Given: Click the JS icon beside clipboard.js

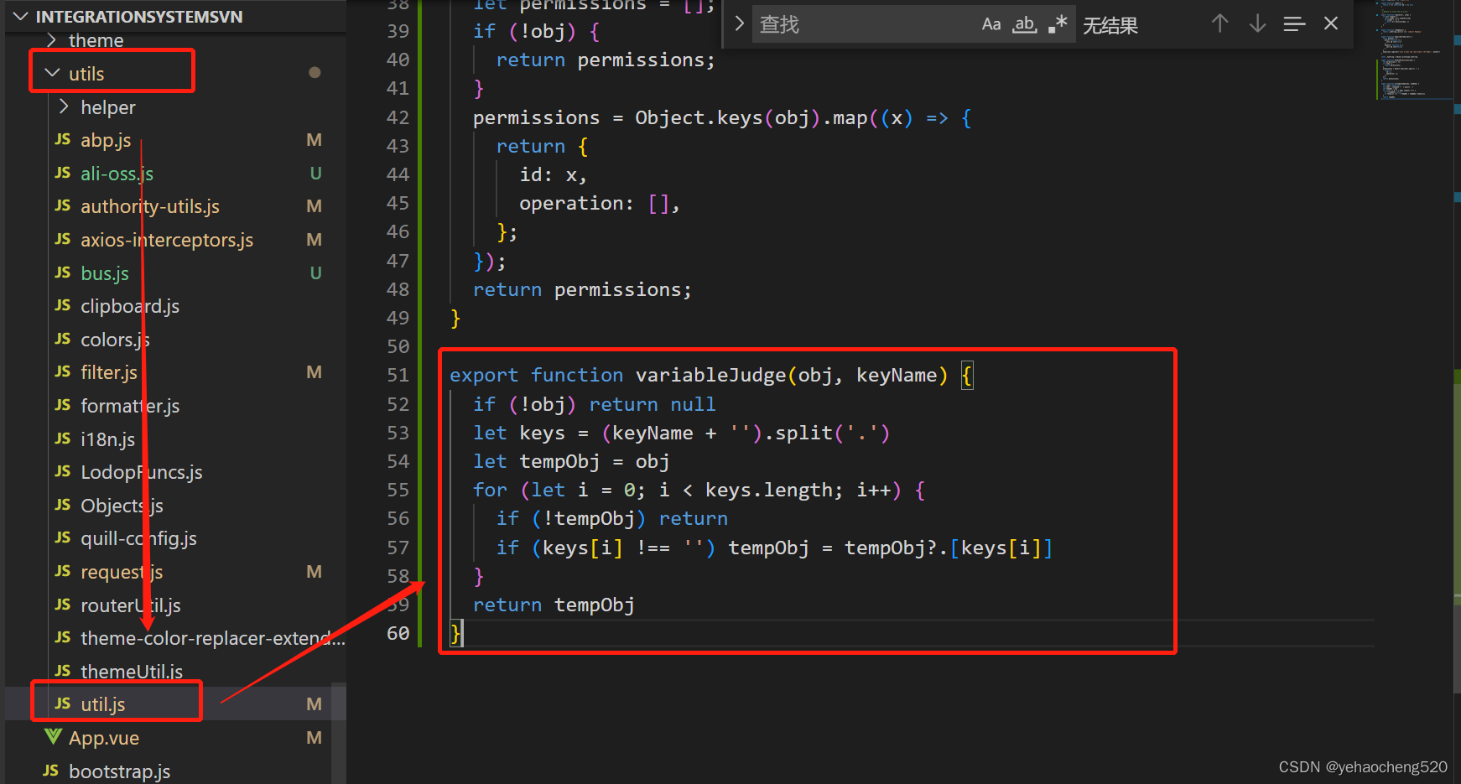Looking at the screenshot, I should click(x=63, y=305).
